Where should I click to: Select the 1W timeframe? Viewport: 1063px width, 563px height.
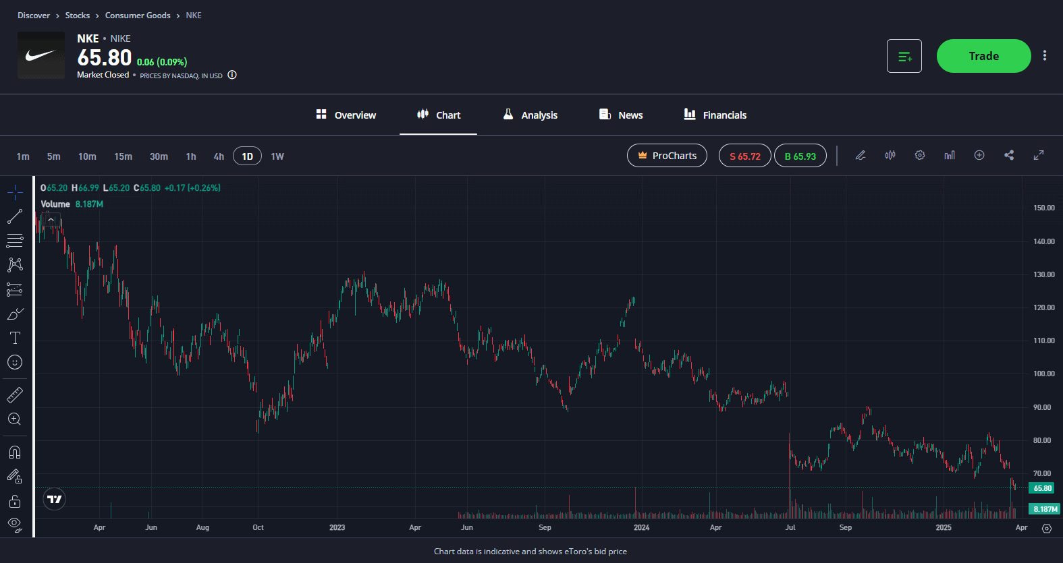pos(277,156)
